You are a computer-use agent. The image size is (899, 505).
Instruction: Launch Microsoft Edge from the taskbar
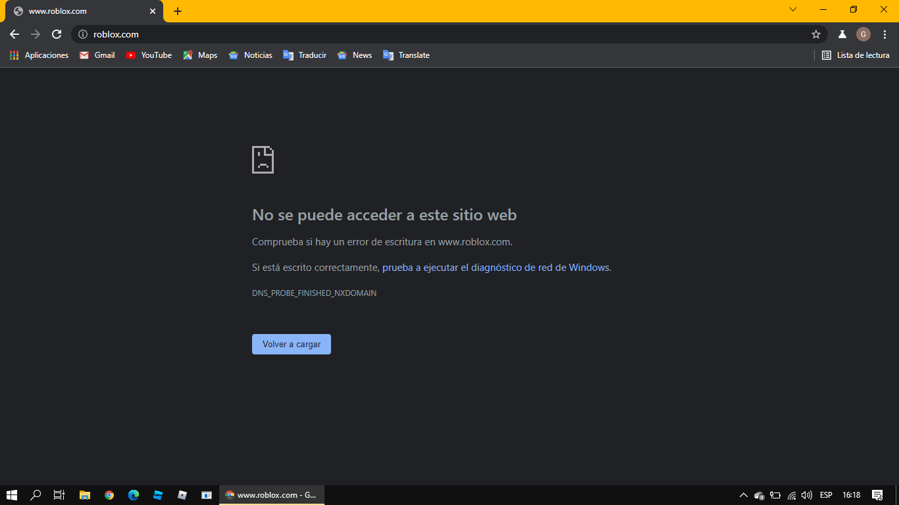coord(134,495)
